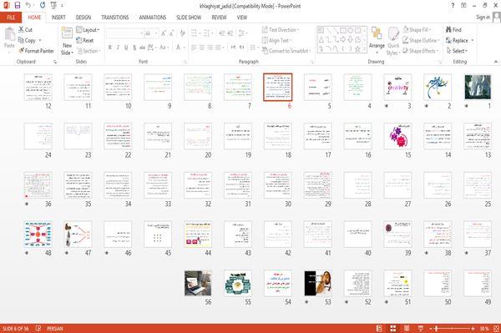The width and height of the screenshot is (501, 333).
Task: Click the Undo icon in title bar
Action: [x=28, y=5]
